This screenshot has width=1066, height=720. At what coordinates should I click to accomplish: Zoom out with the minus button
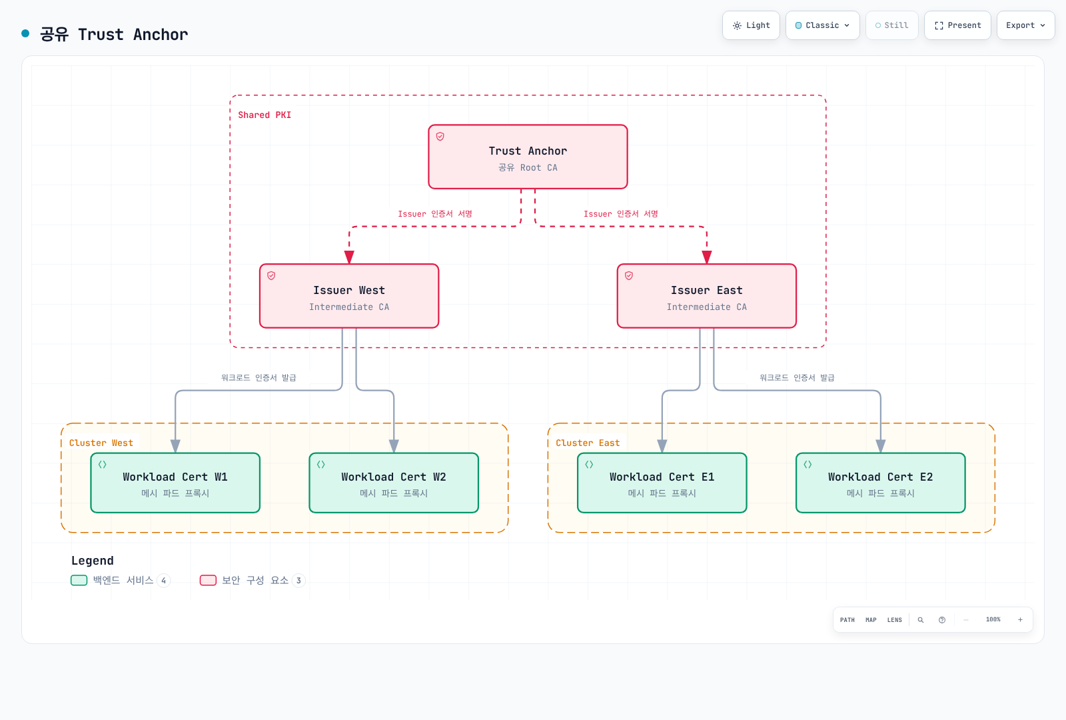[966, 620]
